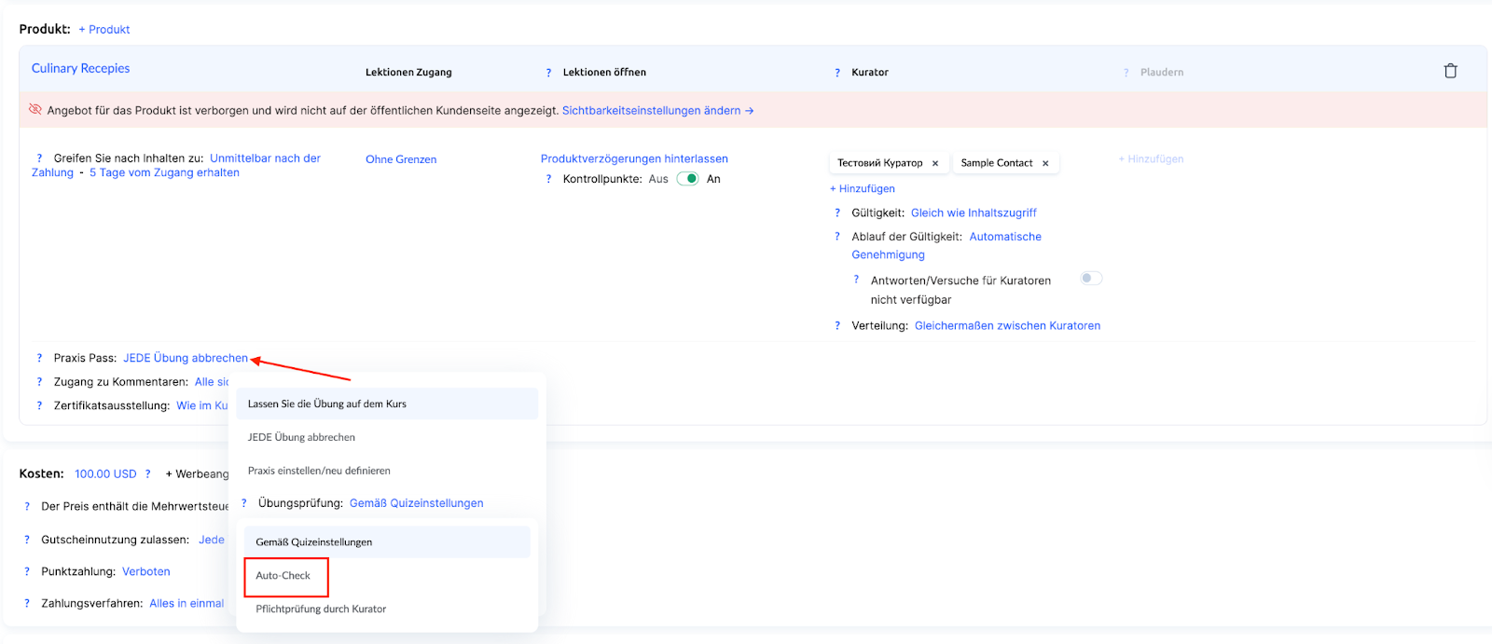This screenshot has height=644, width=1492.
Task: Open the Zahlungsverfahren dropdown
Action: 186,603
